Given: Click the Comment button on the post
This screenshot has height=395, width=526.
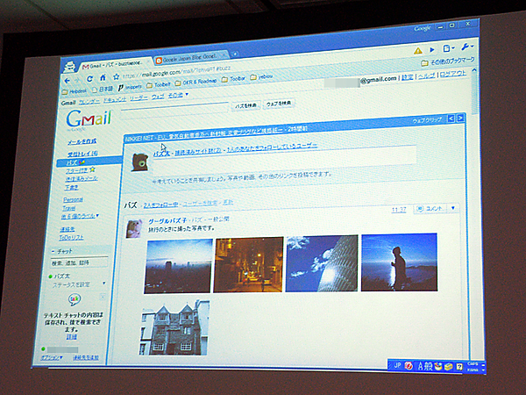Looking at the screenshot, I should click(x=430, y=210).
